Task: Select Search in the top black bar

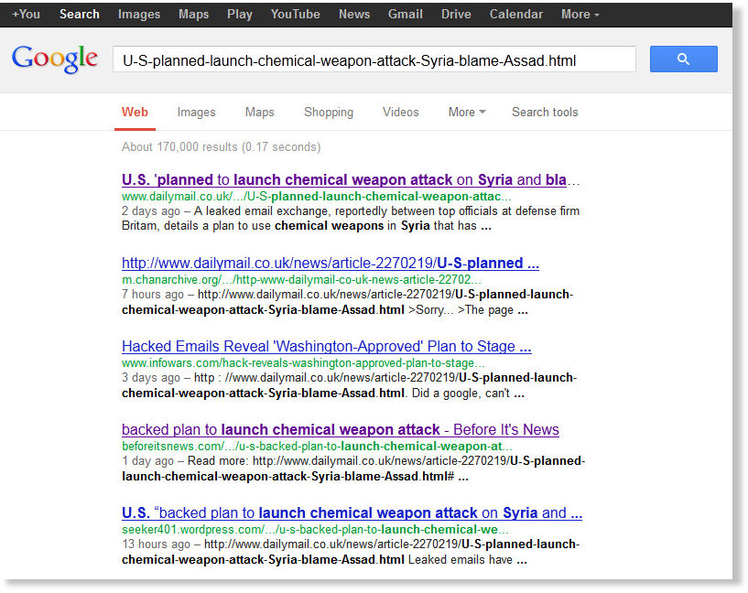Action: click(x=79, y=15)
